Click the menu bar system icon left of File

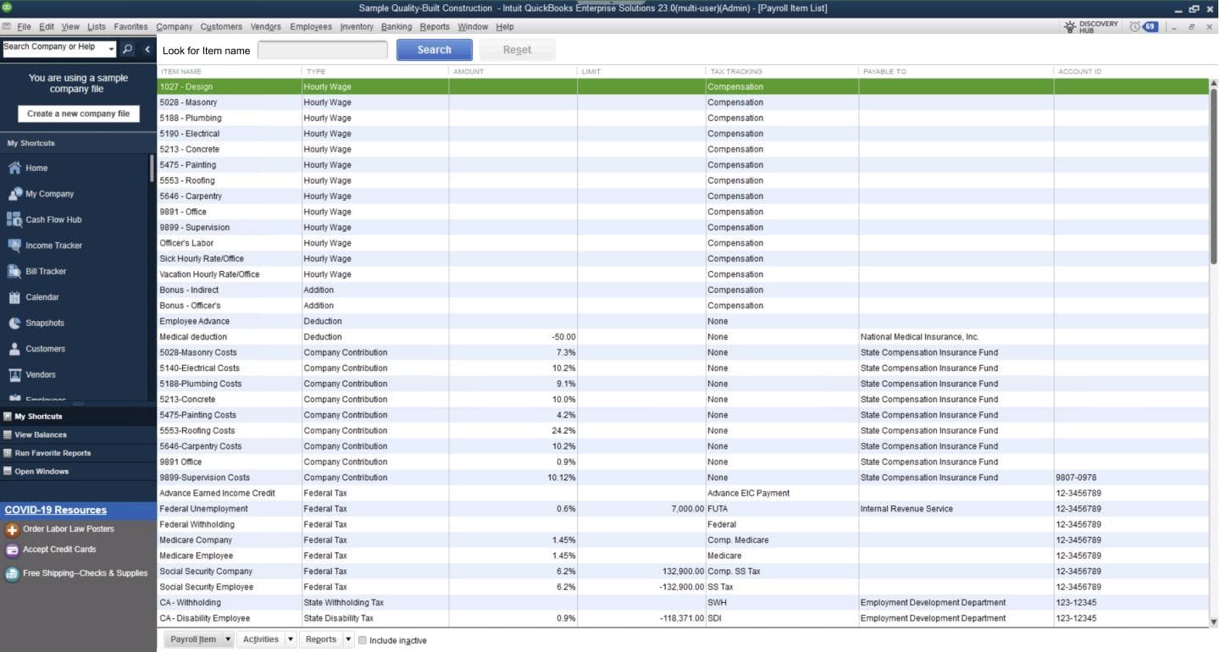[7, 27]
